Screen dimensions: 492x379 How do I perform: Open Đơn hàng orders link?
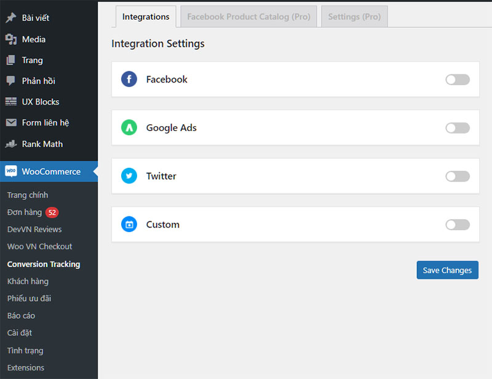pyautogui.click(x=25, y=212)
